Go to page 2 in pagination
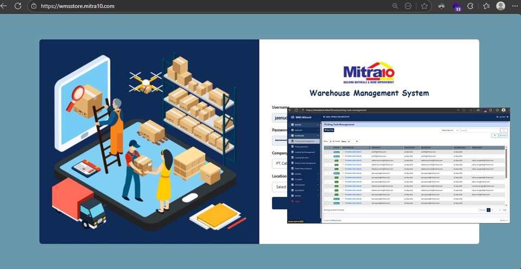Image resolution: width=521 pixels, height=269 pixels. click(x=492, y=210)
